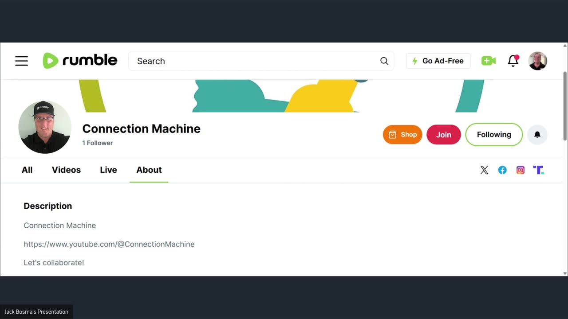Screen dimensions: 568x319
Task: Click the Connection Machine channel title
Action: [x=141, y=128]
